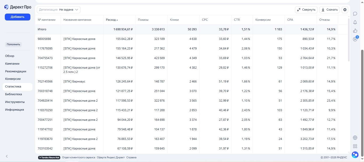
Task: Open the Справка footer link
Action: click(131, 157)
